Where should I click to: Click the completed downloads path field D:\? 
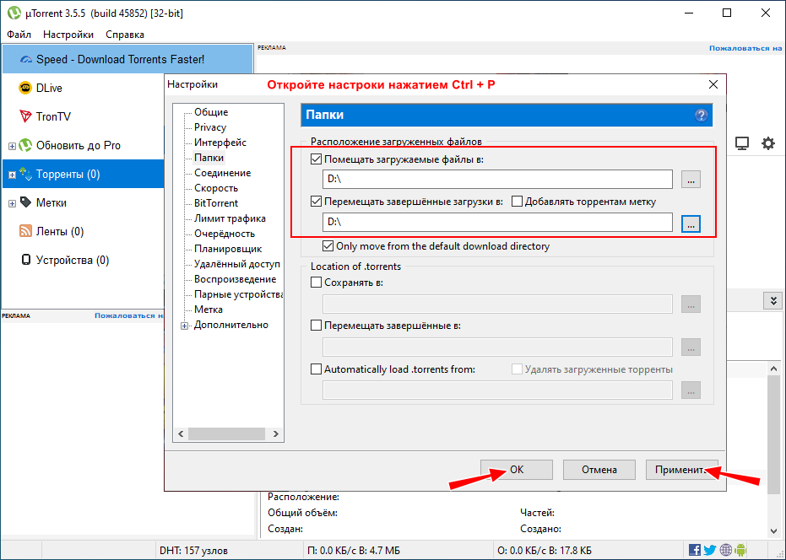pos(497,223)
